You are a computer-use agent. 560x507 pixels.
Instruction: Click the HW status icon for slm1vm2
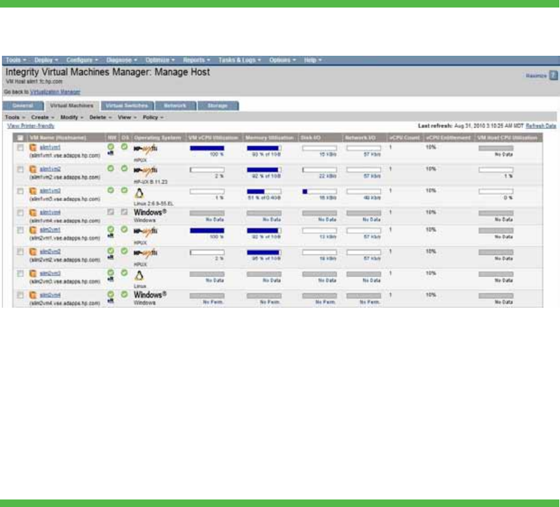pos(111,169)
